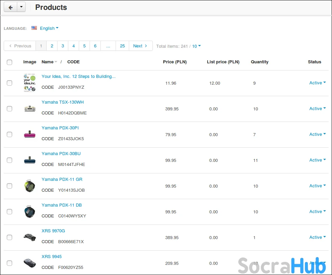Open the English language dropdown

point(49,28)
